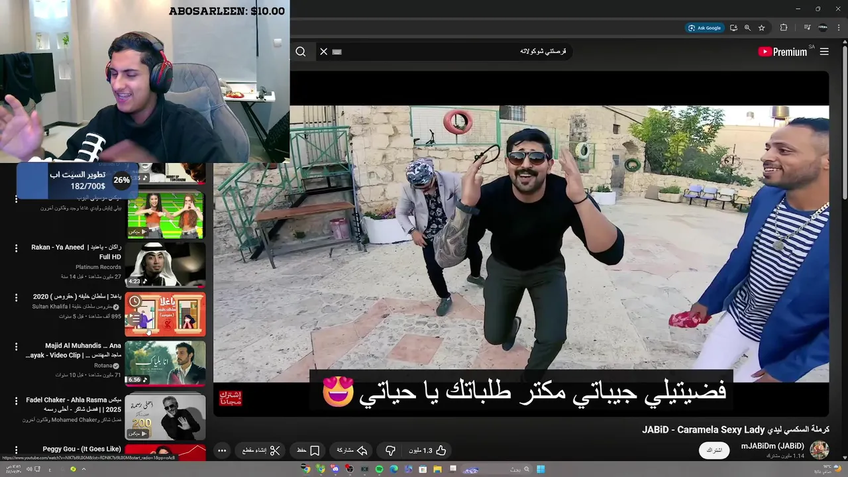Open Majid Al Muhandis video title
The image size is (848, 477).
coord(74,350)
